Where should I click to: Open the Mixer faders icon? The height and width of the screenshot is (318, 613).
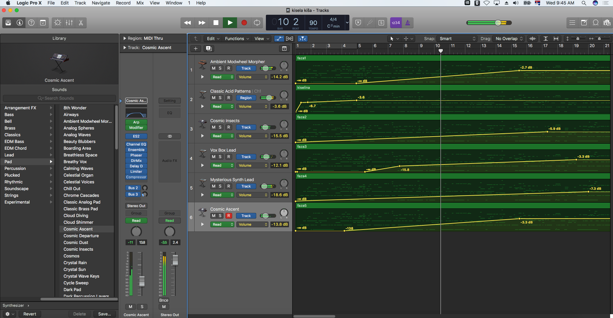(x=69, y=23)
